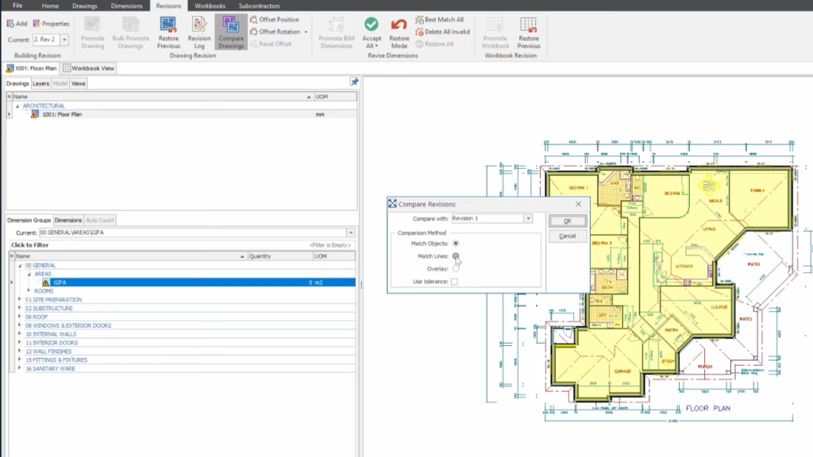Click Best Match All
The width and height of the screenshot is (813, 457).
[x=440, y=20]
